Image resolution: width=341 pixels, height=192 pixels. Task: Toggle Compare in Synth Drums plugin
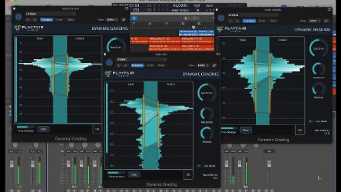[x=46, y=19]
